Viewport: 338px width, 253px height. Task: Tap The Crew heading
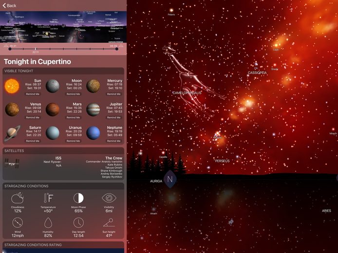tap(114, 158)
